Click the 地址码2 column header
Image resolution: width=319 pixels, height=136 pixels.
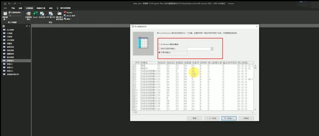coord(171,63)
